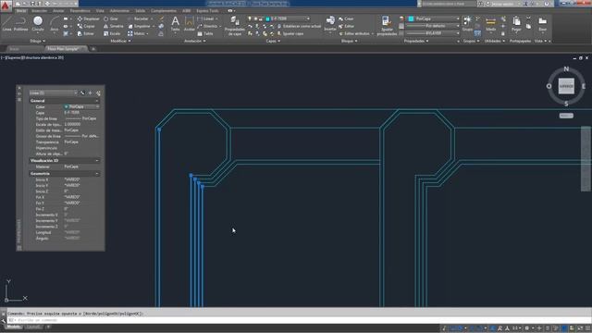The height and width of the screenshot is (333, 592).
Task: Click the Color PorCapa property value
Action: tap(81, 107)
